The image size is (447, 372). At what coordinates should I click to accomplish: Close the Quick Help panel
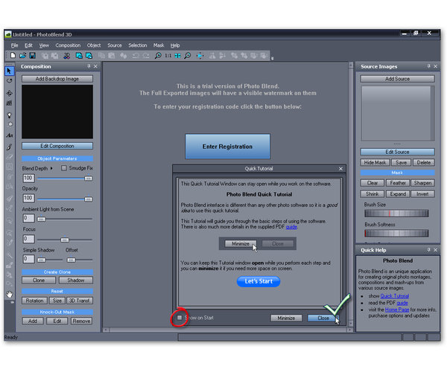pyautogui.click(x=435, y=250)
